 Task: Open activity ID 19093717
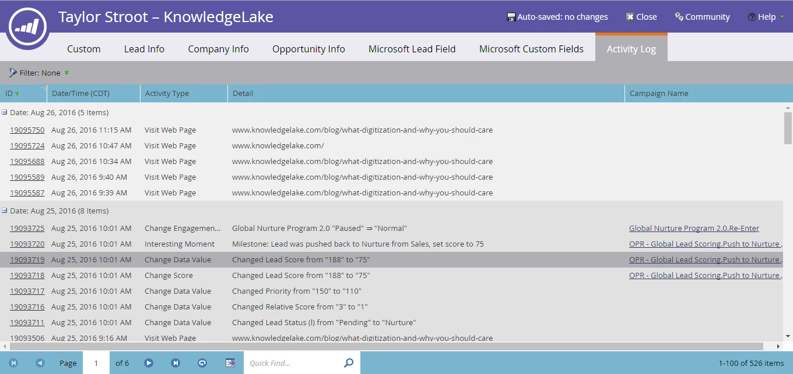(27, 291)
